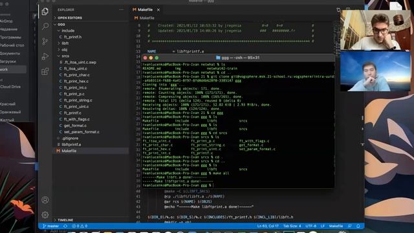
Task: Expand the OPEN EDITORS section
Action: [x=70, y=17]
